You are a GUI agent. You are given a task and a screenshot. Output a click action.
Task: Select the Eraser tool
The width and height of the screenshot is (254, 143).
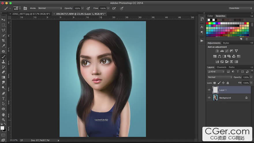tap(3, 72)
